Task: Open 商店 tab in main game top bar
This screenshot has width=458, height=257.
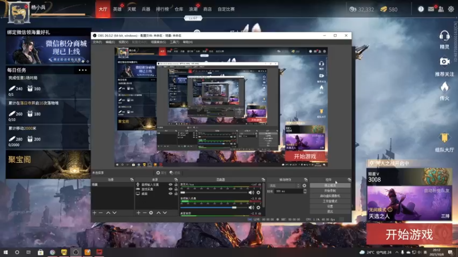Action: (207, 9)
